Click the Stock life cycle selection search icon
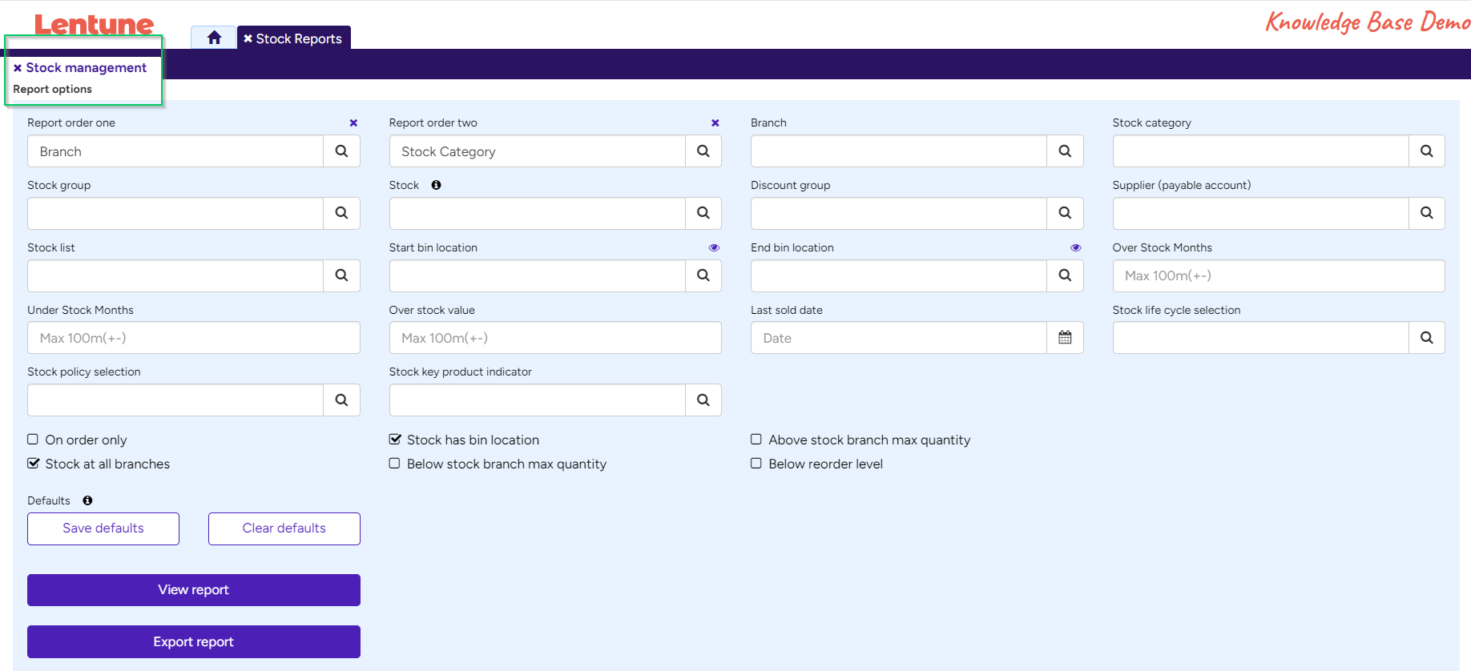 coord(1427,338)
